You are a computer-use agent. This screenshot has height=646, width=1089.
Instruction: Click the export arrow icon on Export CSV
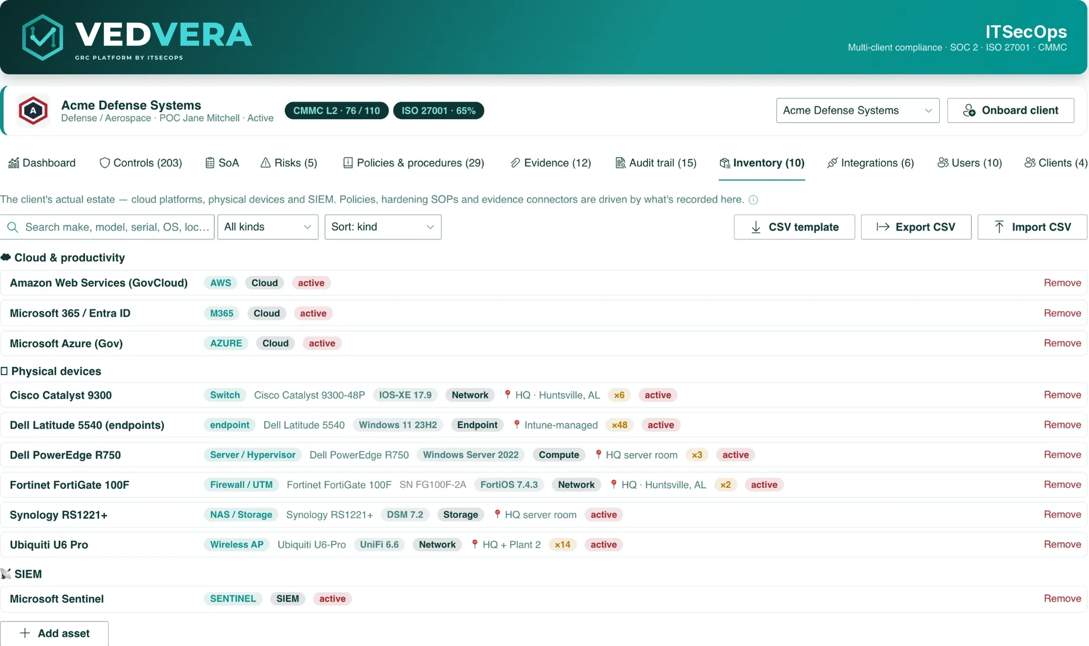click(x=883, y=227)
